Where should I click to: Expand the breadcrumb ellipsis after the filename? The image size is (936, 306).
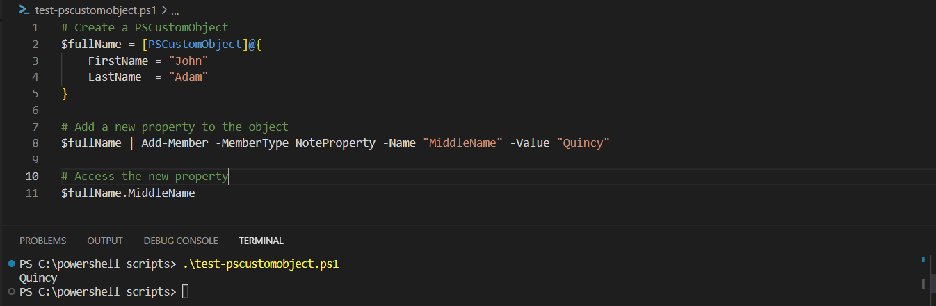click(x=175, y=10)
